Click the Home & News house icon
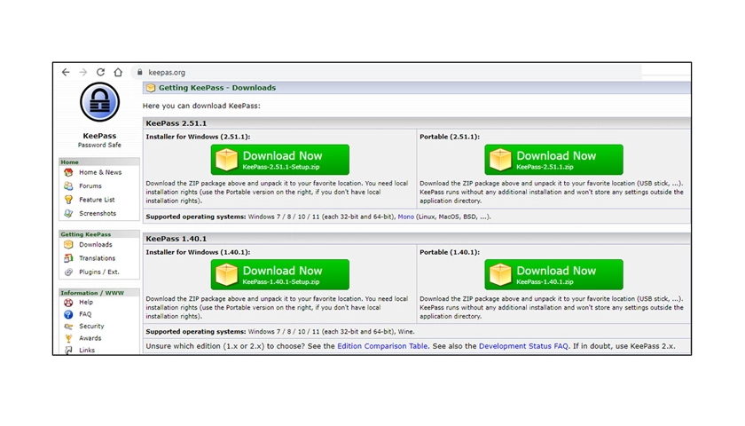The width and height of the screenshot is (745, 426). tap(68, 172)
